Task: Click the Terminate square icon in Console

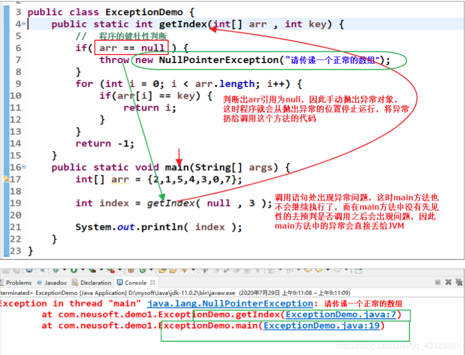Action: click(438, 282)
